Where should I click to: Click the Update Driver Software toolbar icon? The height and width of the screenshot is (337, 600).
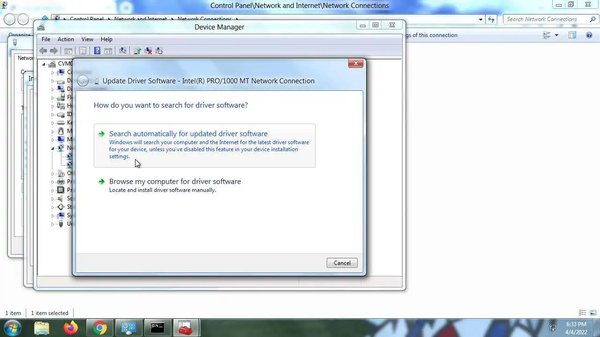pos(137,51)
